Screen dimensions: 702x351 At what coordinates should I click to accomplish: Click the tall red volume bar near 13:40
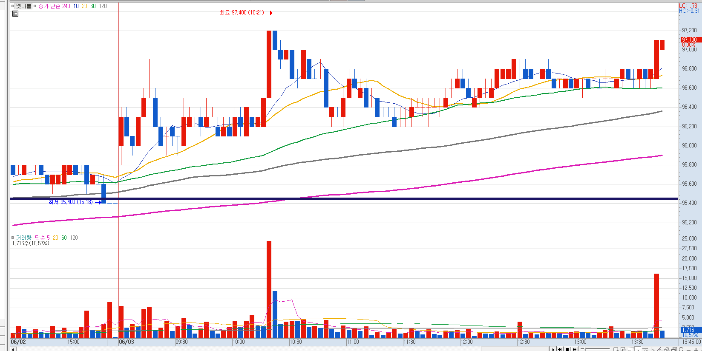tap(656, 306)
